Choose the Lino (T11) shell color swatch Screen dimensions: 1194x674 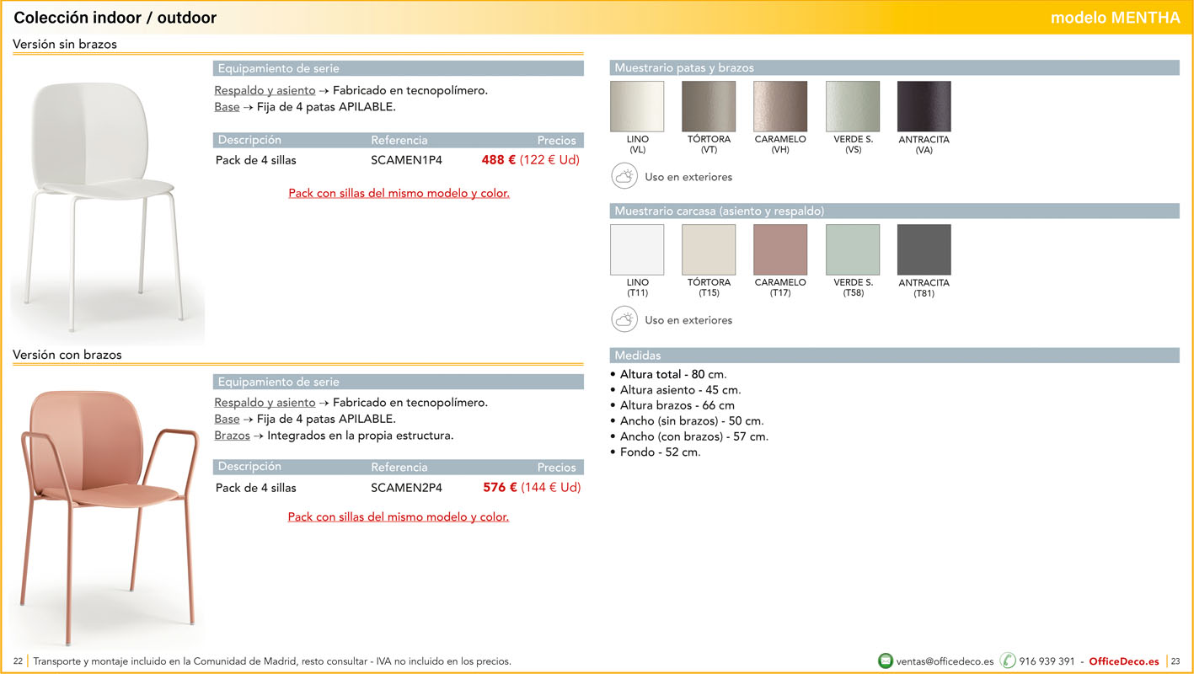click(x=637, y=249)
